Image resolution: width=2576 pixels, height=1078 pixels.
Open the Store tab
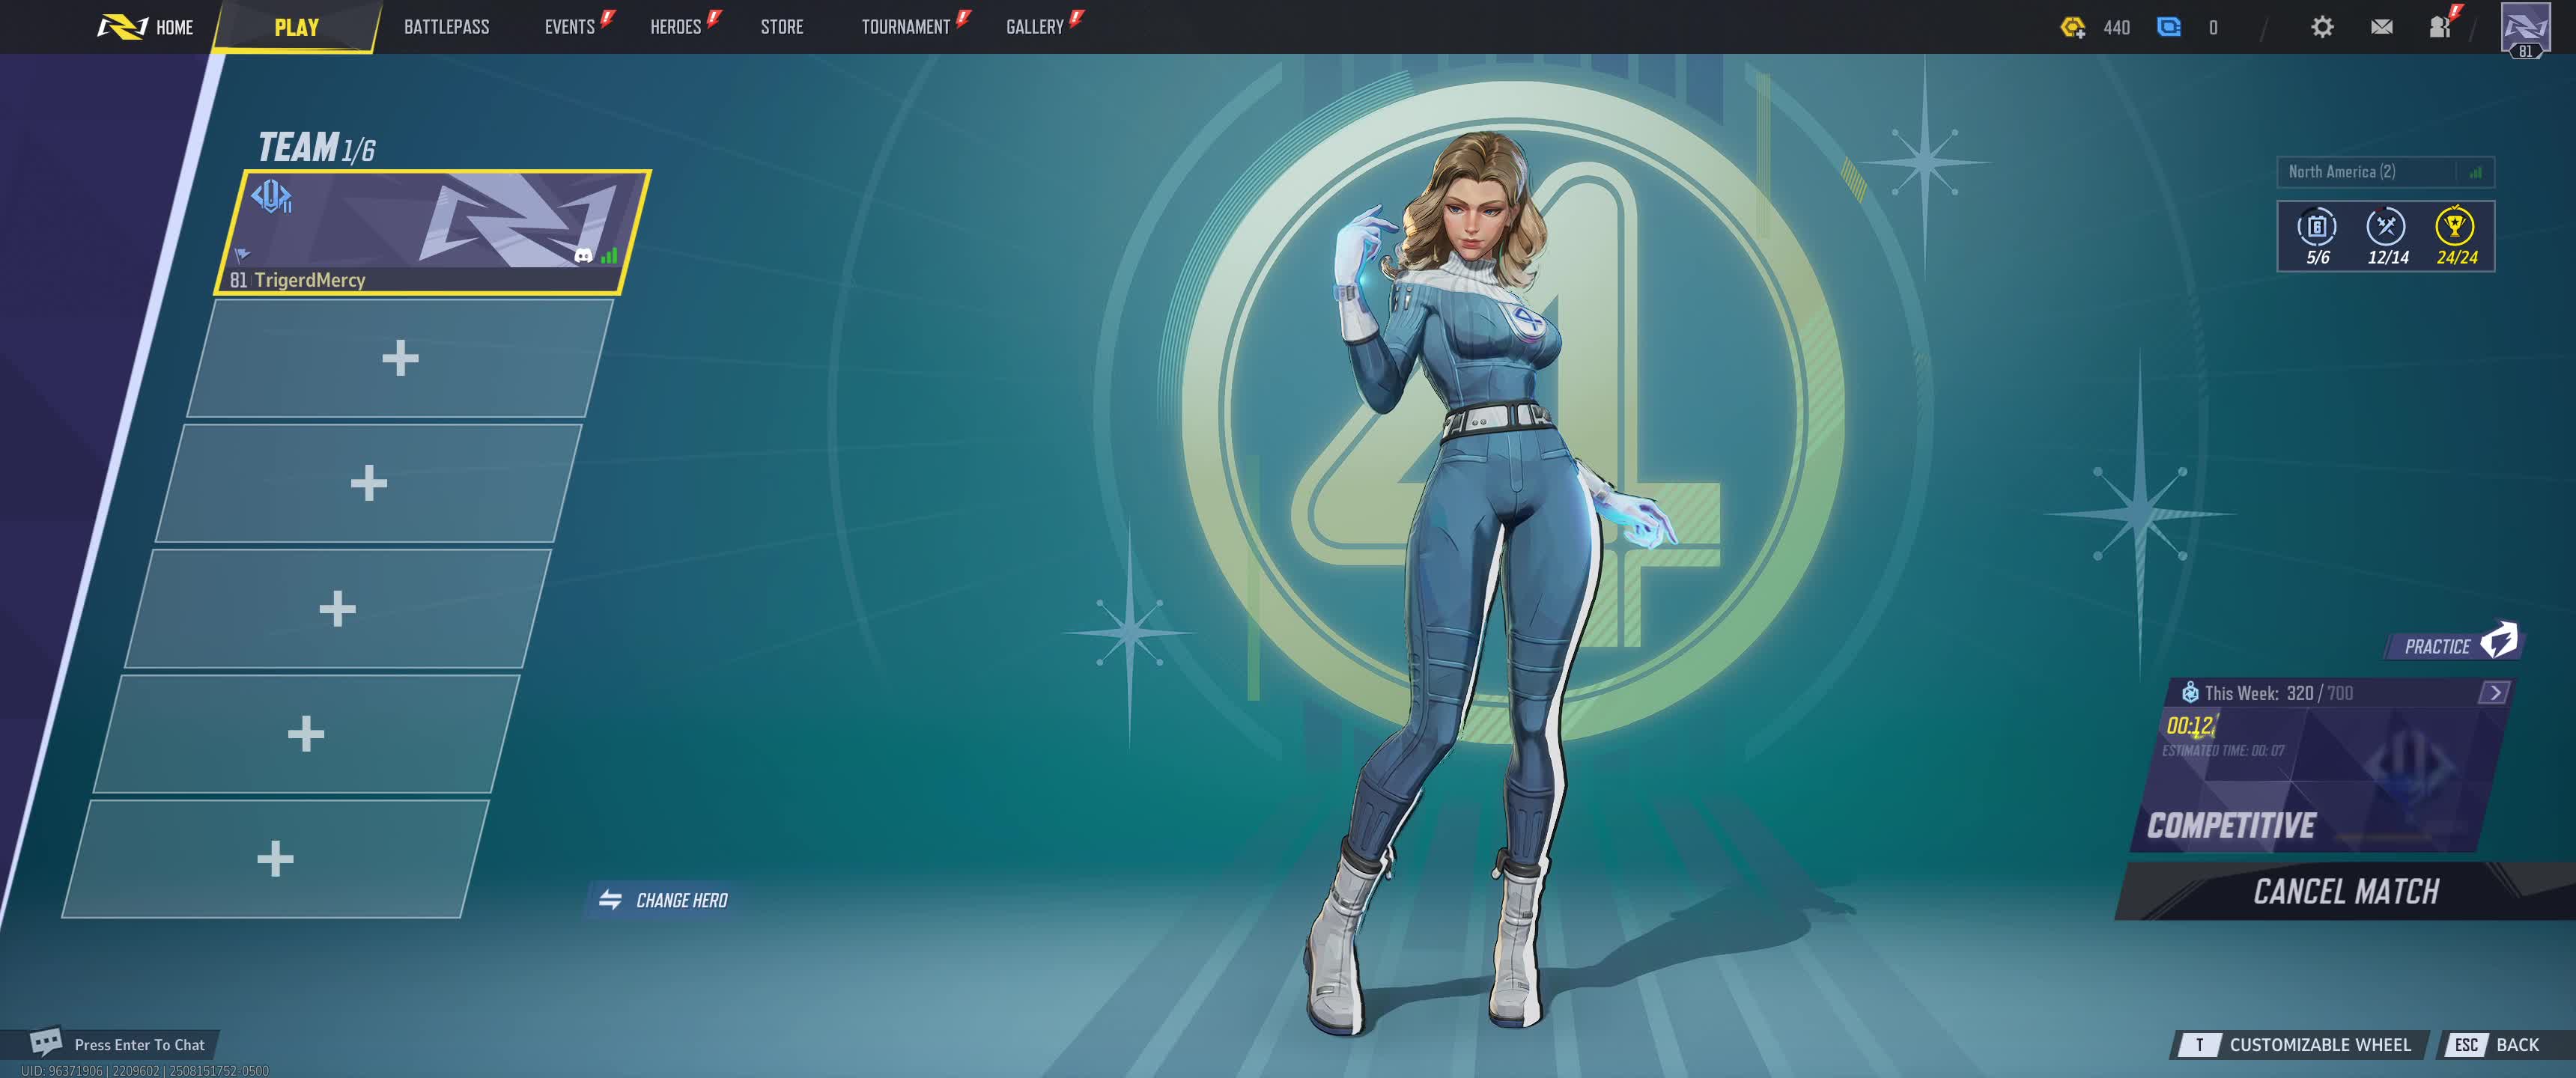click(782, 27)
